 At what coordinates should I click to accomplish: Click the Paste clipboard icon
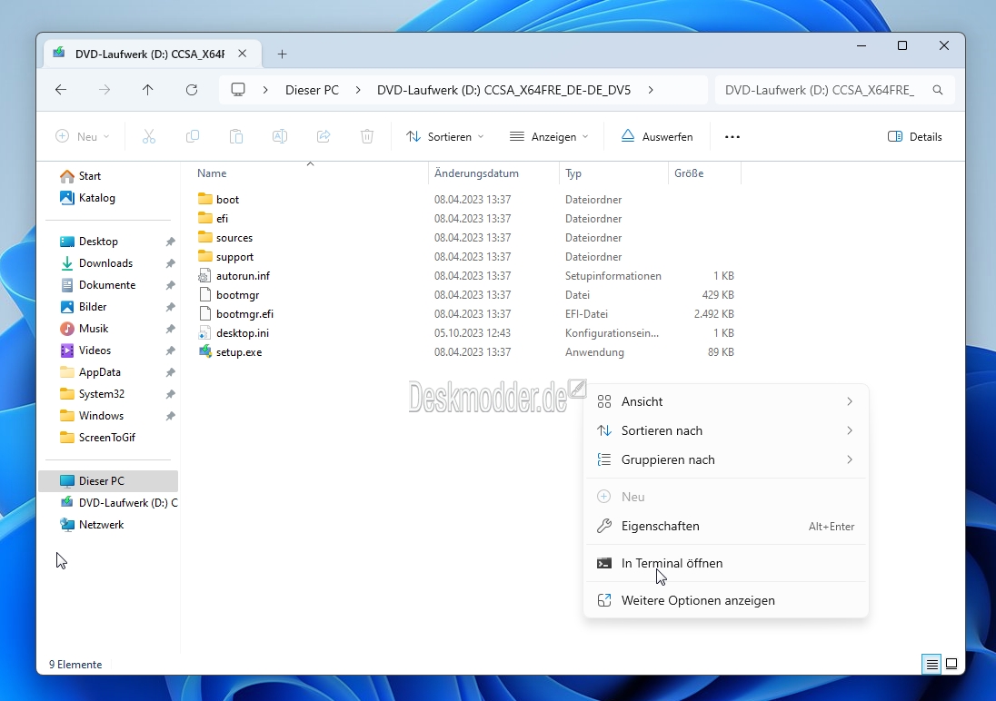[x=236, y=136]
